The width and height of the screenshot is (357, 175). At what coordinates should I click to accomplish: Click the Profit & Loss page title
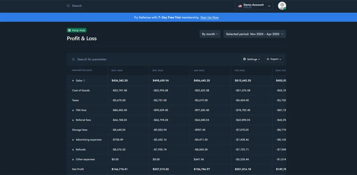[82, 39]
